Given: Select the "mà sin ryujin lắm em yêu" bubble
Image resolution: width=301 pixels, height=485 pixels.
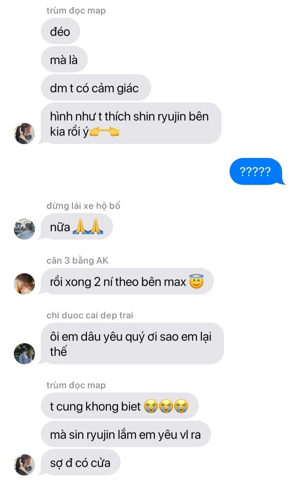Looking at the screenshot, I should pyautogui.click(x=126, y=434).
